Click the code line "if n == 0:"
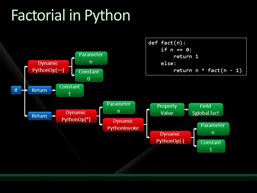This screenshot has width=257, height=193. point(176,50)
